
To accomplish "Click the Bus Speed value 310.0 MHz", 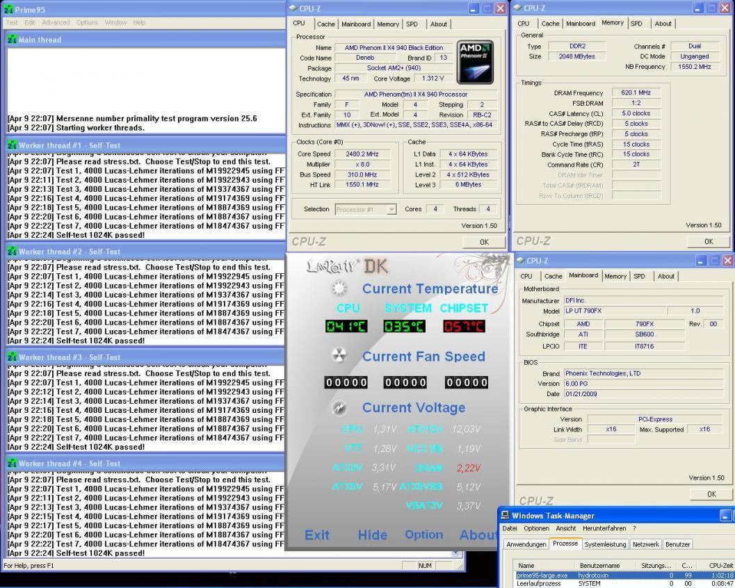I will tap(362, 174).
